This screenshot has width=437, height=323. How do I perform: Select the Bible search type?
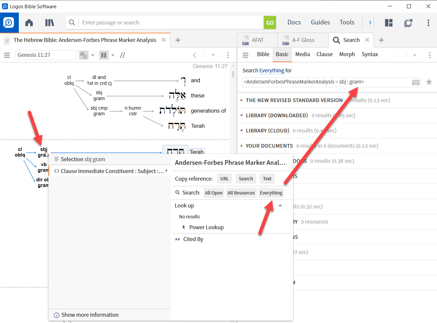263,54
